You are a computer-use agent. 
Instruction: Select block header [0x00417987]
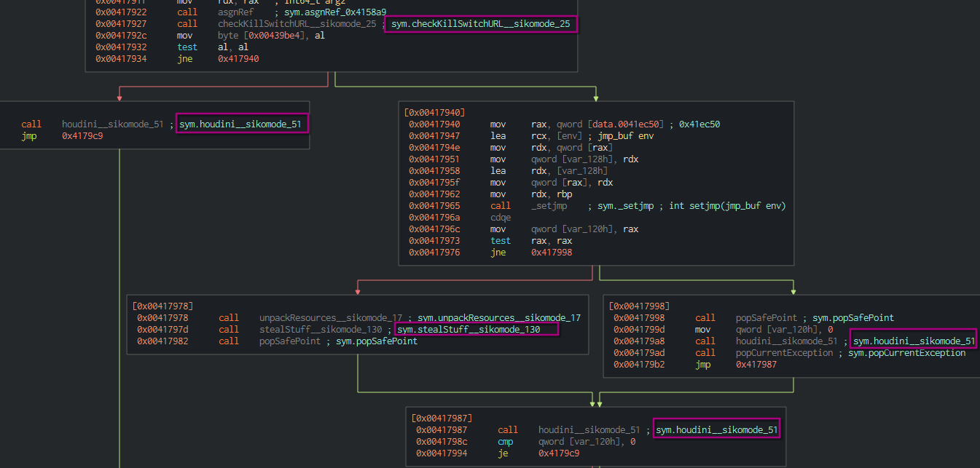click(x=442, y=419)
